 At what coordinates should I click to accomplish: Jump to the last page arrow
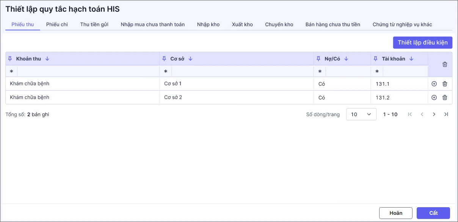pos(446,114)
